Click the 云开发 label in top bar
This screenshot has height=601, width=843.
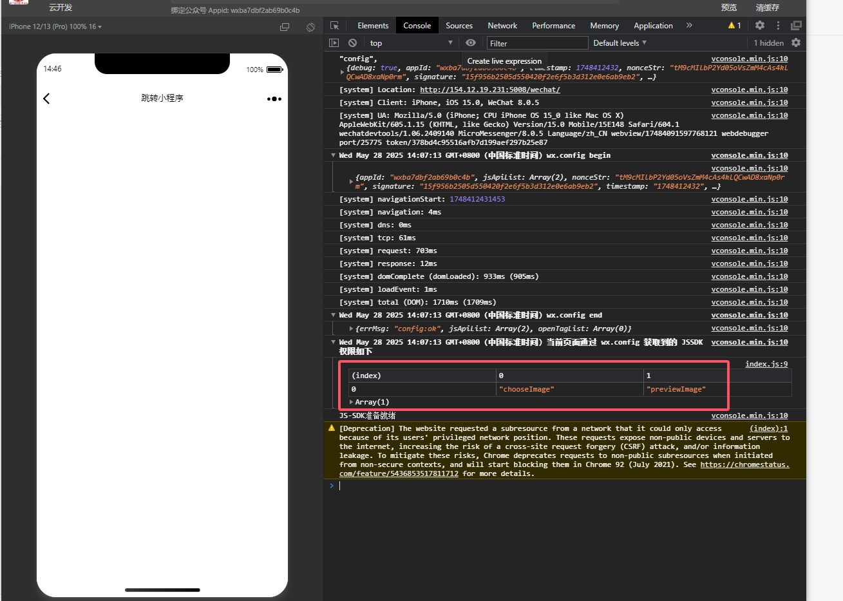point(61,8)
